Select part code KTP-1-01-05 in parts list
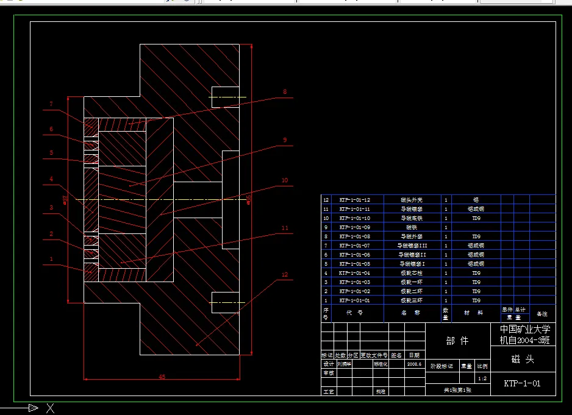572x415 pixels. (x=354, y=264)
